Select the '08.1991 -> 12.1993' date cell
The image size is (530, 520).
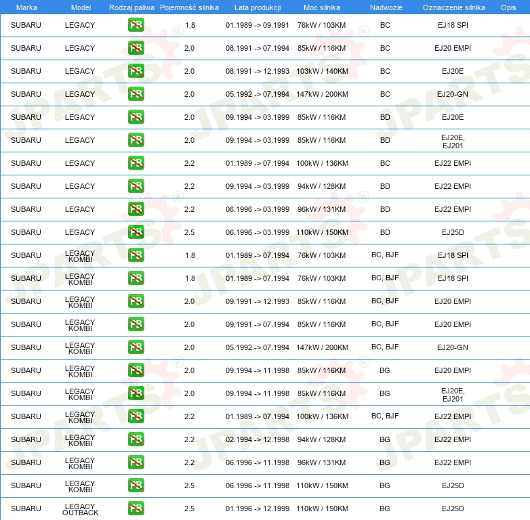[258, 71]
